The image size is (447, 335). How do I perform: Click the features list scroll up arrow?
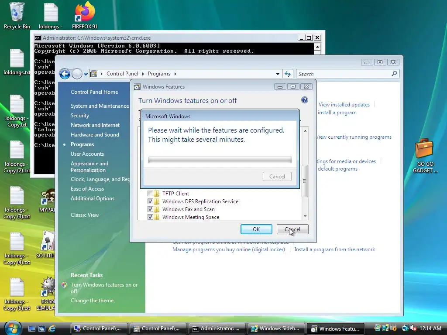[x=305, y=131]
